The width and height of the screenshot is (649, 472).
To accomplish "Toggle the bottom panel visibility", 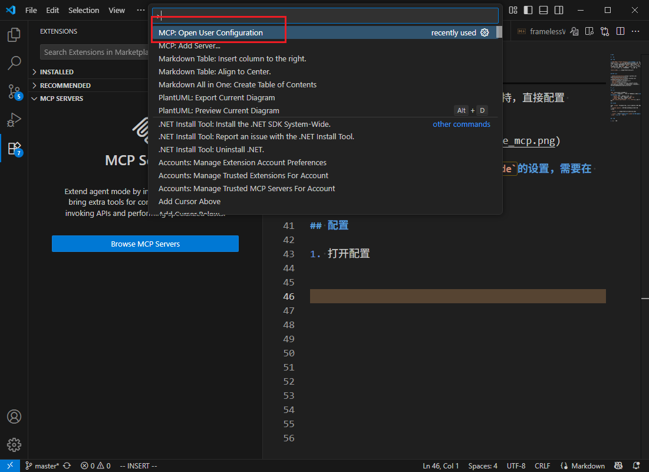I will (x=543, y=10).
